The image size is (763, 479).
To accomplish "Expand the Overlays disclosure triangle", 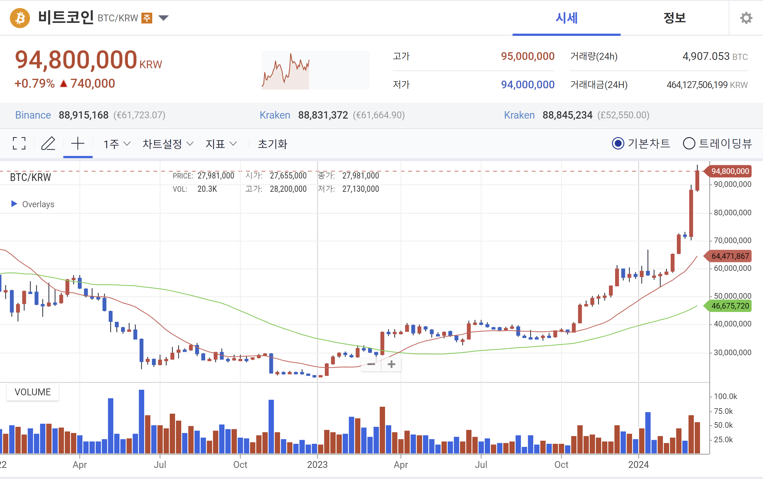I will tap(14, 204).
